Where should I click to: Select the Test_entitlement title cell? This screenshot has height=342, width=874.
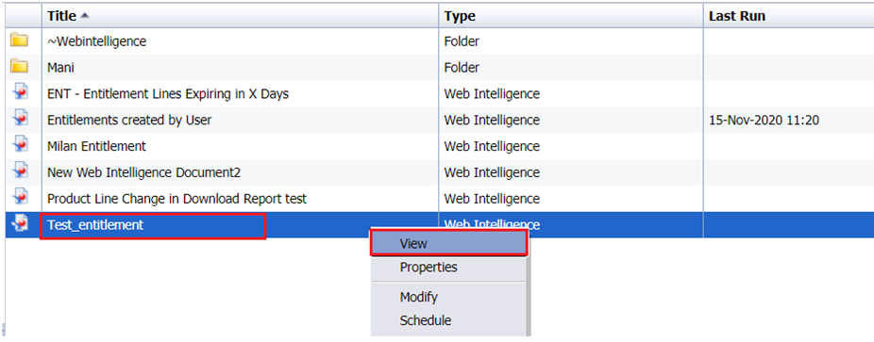click(x=153, y=225)
